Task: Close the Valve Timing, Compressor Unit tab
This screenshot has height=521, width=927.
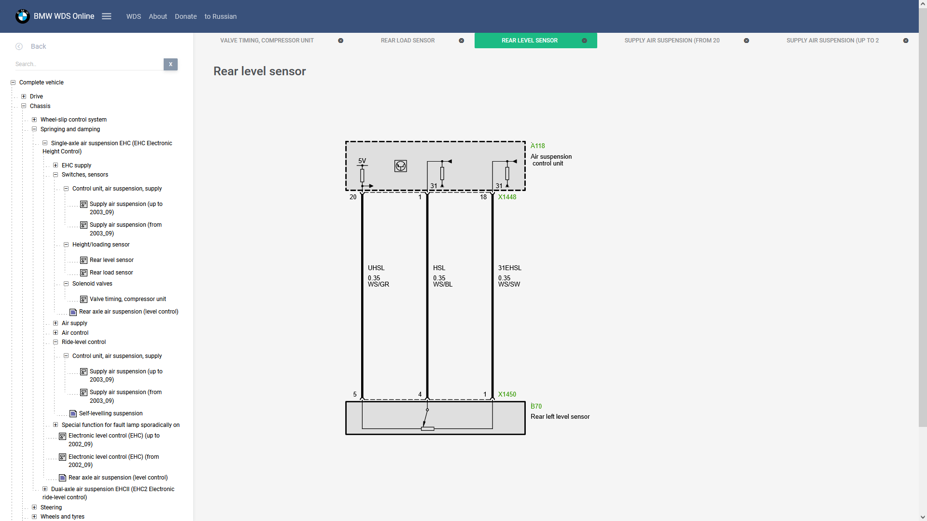Action: (341, 41)
